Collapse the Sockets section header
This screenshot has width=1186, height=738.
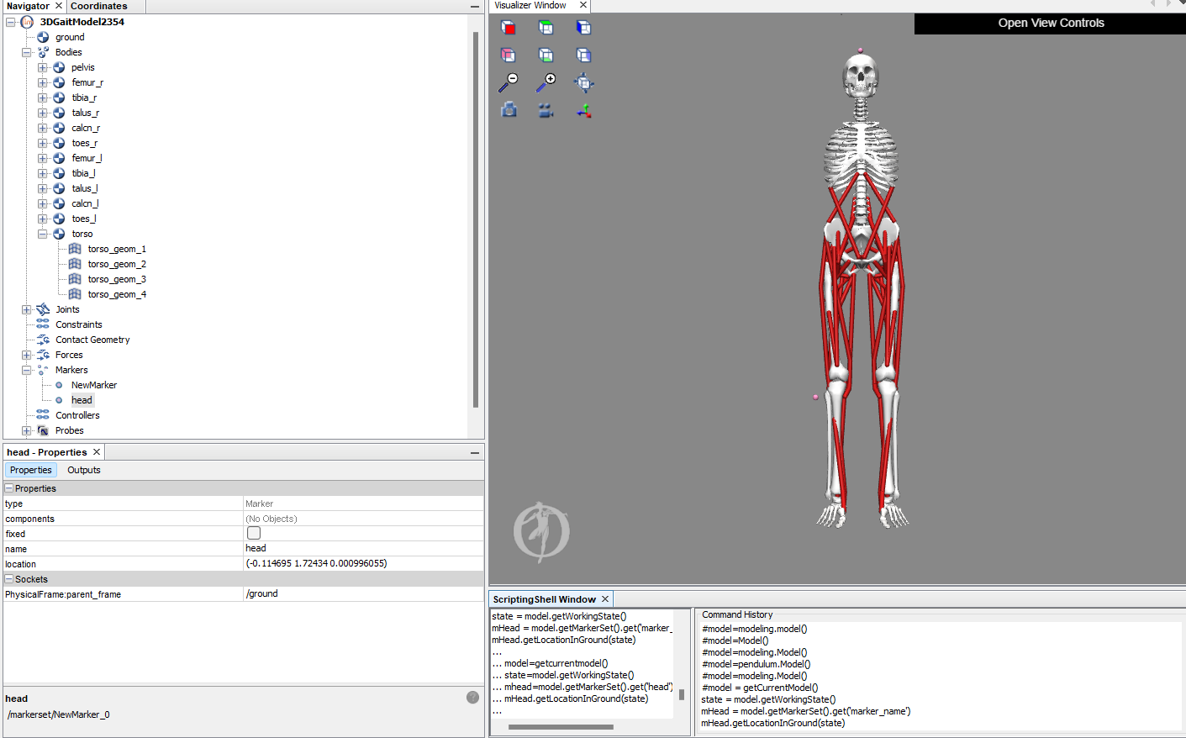click(x=9, y=579)
